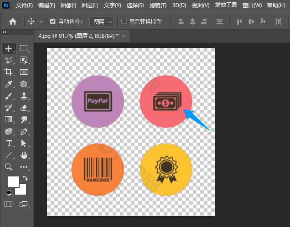The image size is (290, 227).
Task: Select the Spot Healing patch tool
Action: pyautogui.click(x=24, y=84)
